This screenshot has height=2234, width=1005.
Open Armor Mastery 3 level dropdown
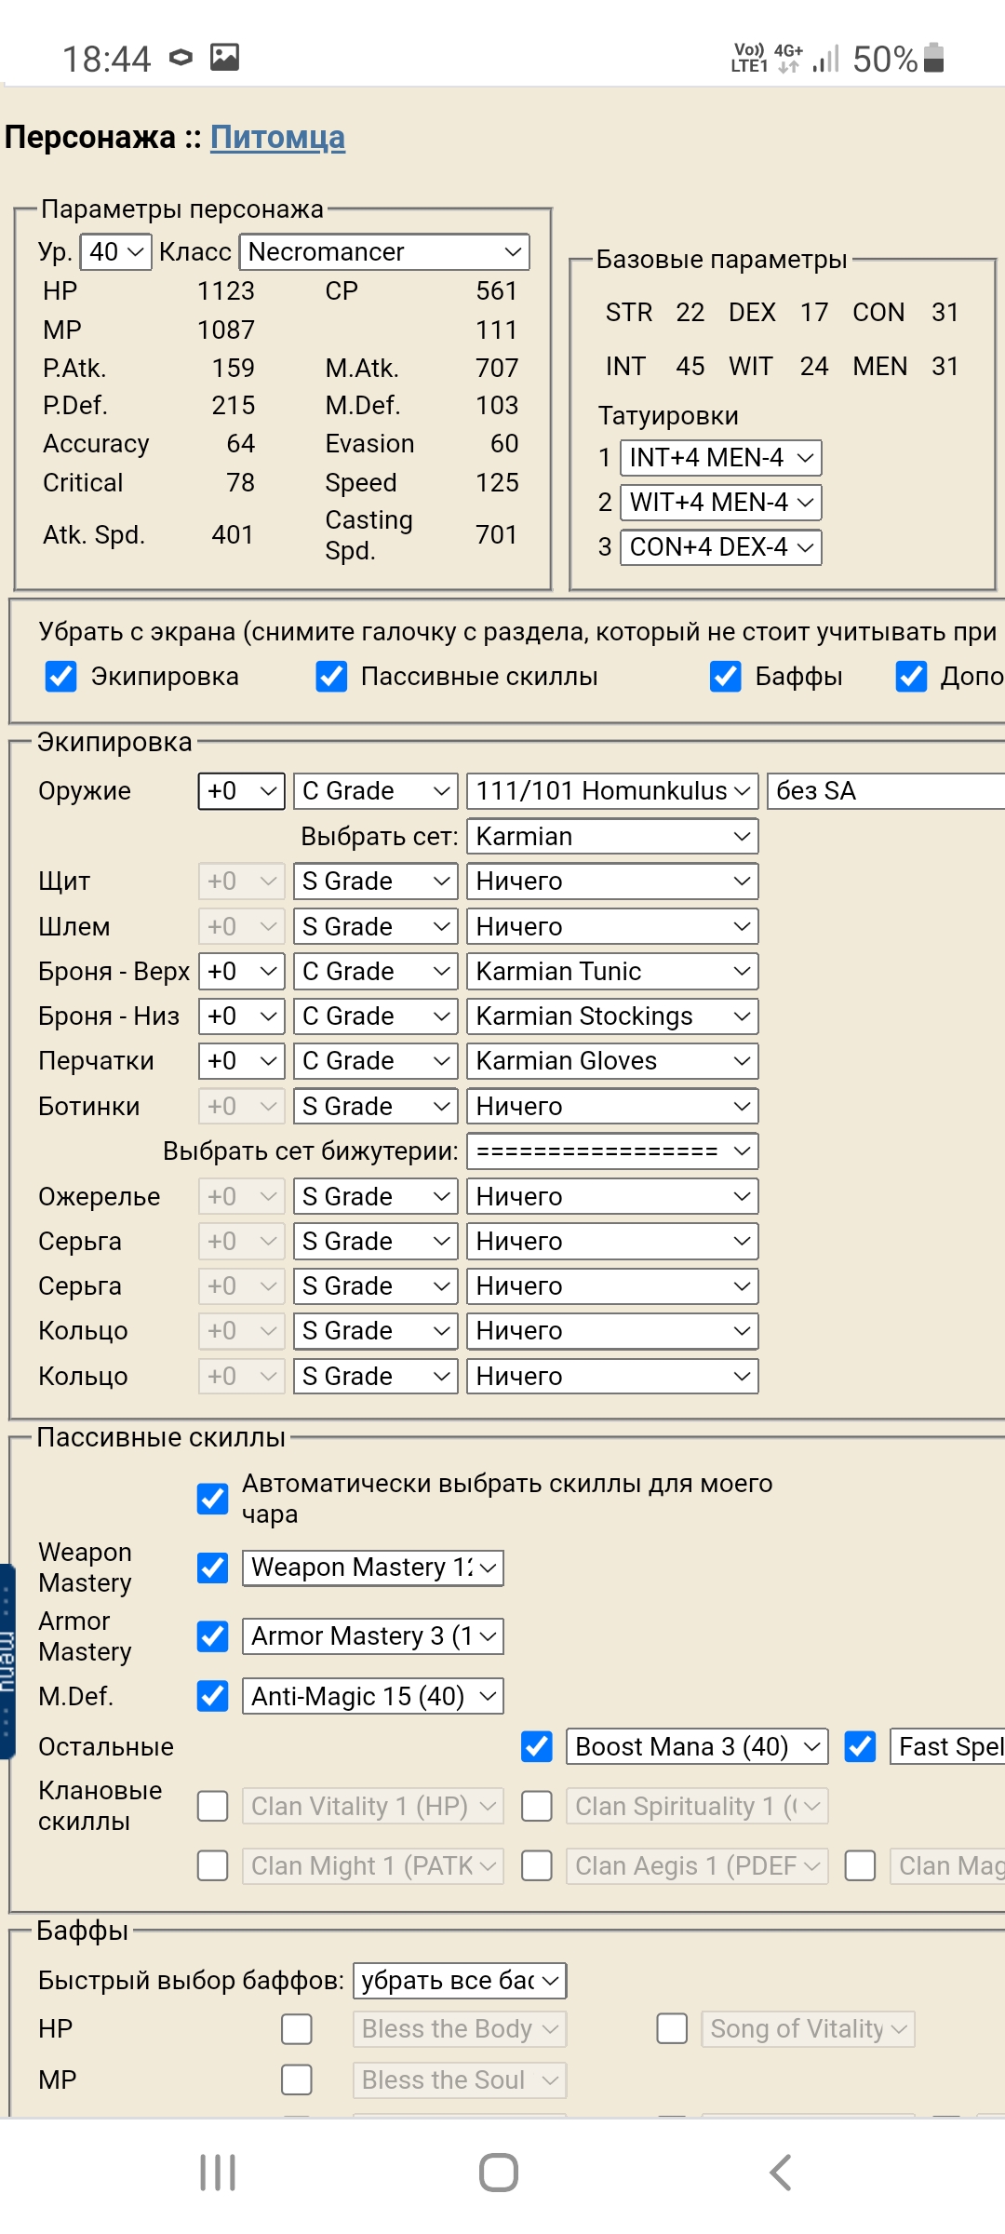373,1636
